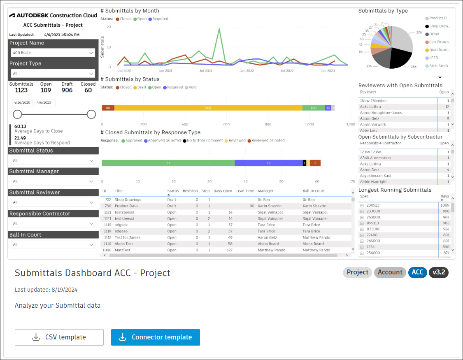Click Approved legend marker in Response Type chart
This screenshot has width=463, height=360.
pyautogui.click(x=123, y=141)
